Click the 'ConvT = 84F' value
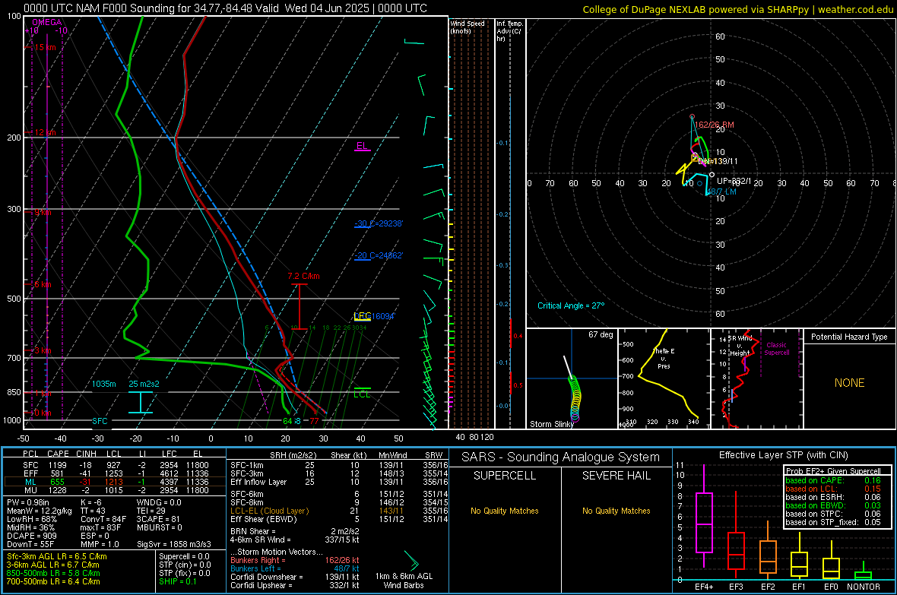Screen dimensions: 897x595 point(103,520)
